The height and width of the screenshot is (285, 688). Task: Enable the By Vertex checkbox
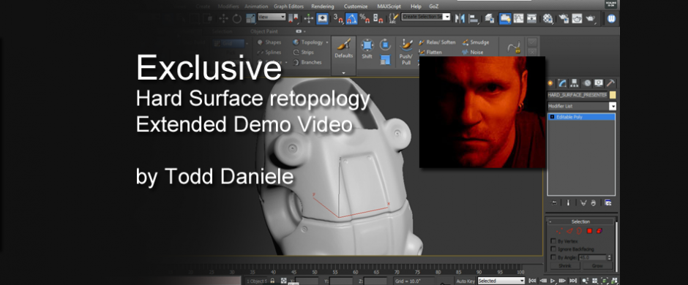click(x=553, y=241)
